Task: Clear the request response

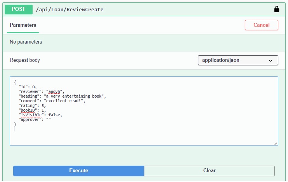Action: [x=209, y=171]
